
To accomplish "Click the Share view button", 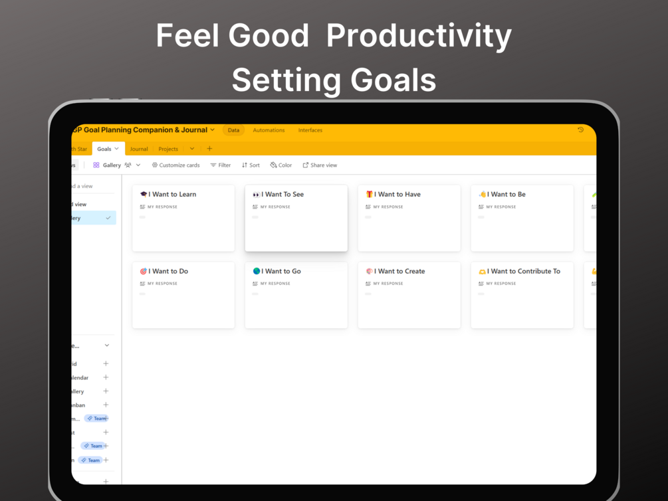I will tap(320, 165).
